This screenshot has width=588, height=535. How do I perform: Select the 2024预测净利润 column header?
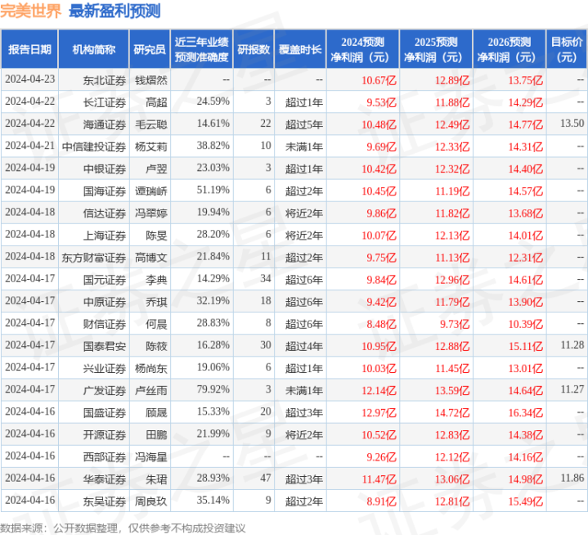point(362,50)
